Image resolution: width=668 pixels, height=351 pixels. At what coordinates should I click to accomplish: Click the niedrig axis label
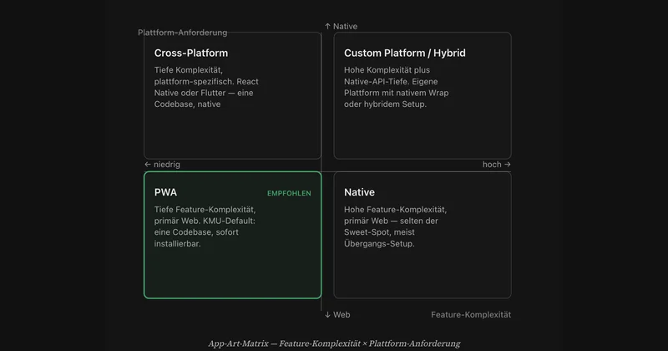pyautogui.click(x=162, y=164)
